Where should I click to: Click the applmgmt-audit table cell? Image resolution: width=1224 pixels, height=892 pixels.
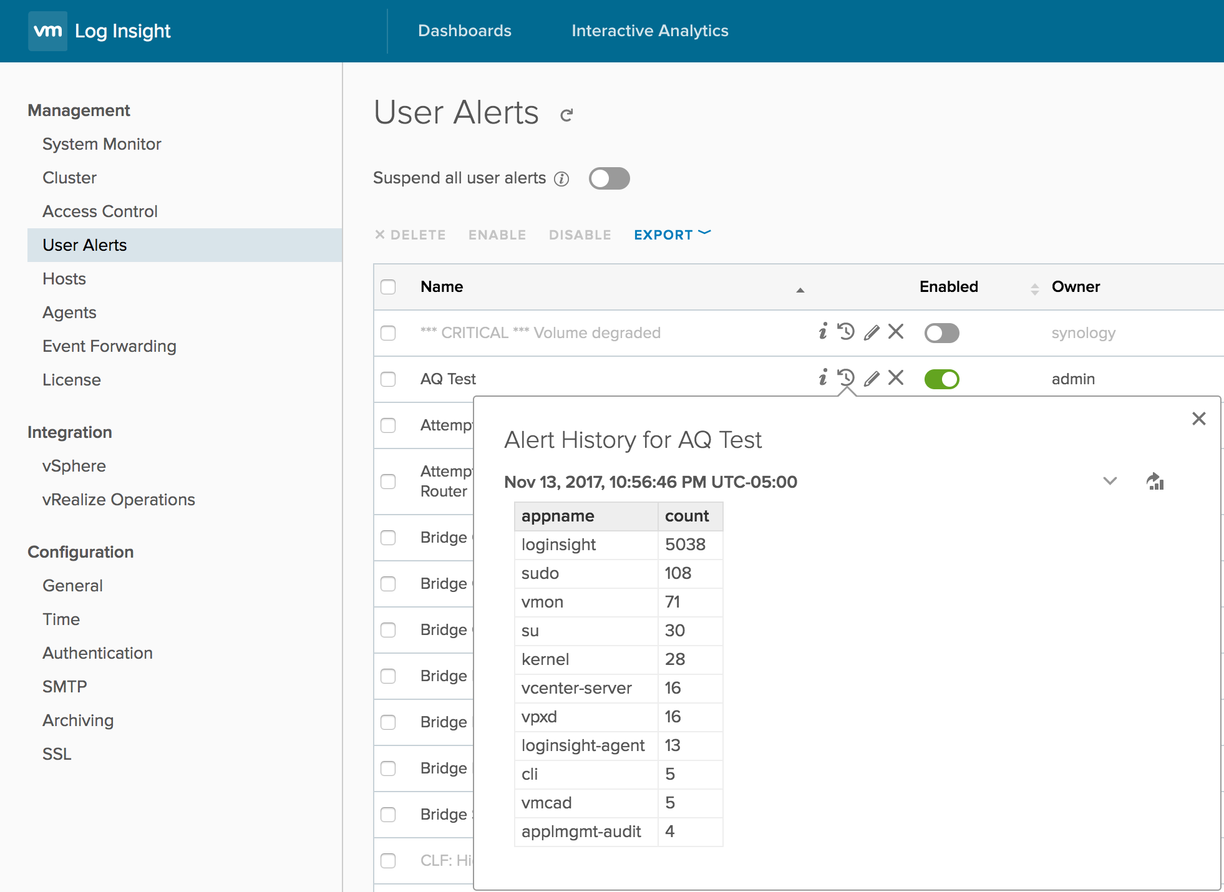click(586, 832)
